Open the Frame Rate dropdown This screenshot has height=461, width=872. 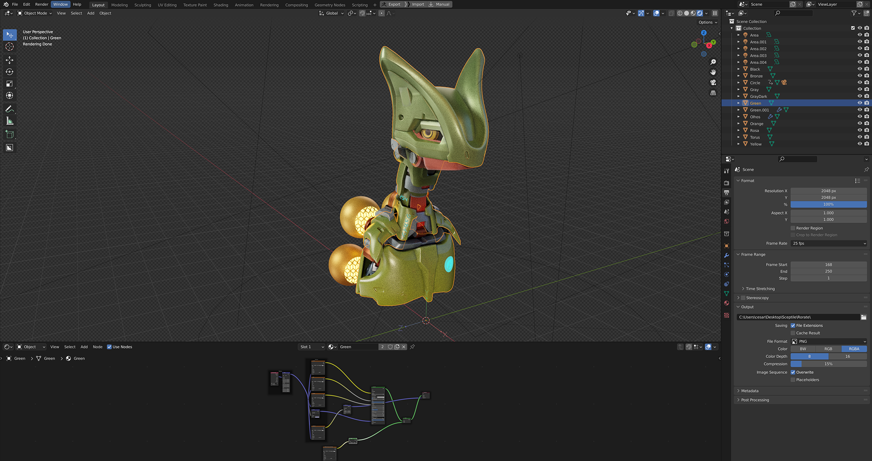(829, 244)
